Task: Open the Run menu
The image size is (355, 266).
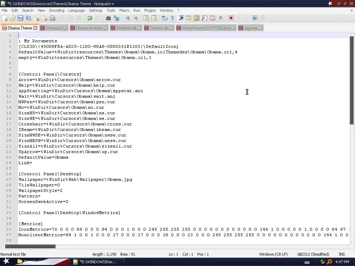Action: pyautogui.click(x=137, y=10)
